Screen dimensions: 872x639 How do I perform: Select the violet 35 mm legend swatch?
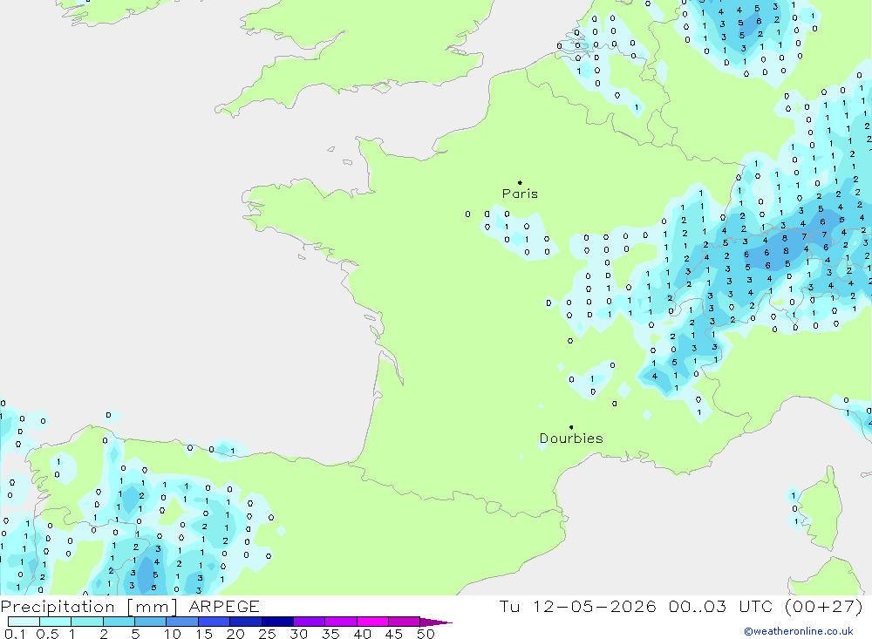(x=341, y=622)
